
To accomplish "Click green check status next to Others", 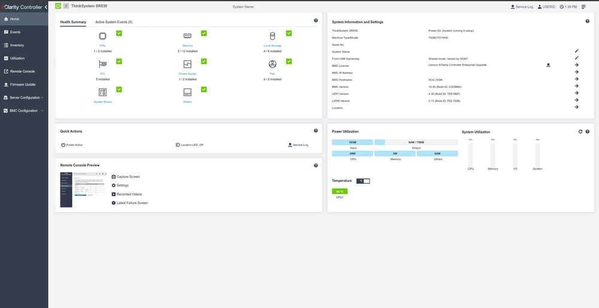I will coord(204,89).
